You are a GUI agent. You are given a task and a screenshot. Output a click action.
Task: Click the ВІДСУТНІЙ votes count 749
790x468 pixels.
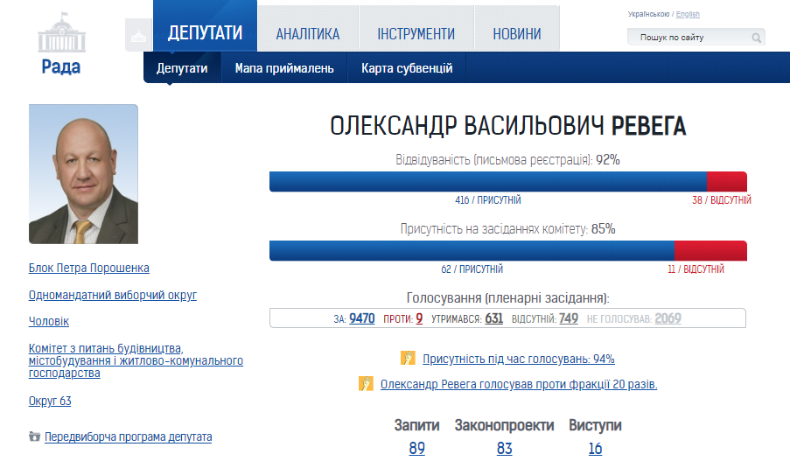click(569, 318)
